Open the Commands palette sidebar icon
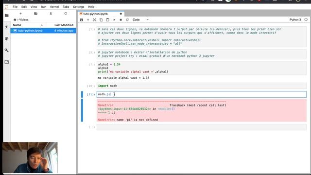Viewport: 311px width, 175px height. [x=7, y=39]
